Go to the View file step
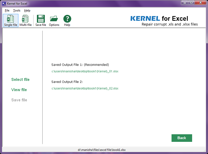The image size is (208, 154). pyautogui.click(x=19, y=90)
